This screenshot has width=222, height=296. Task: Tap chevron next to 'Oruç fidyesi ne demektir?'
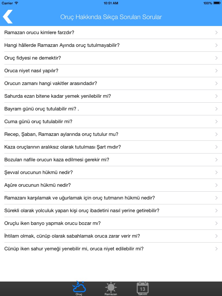click(x=217, y=58)
